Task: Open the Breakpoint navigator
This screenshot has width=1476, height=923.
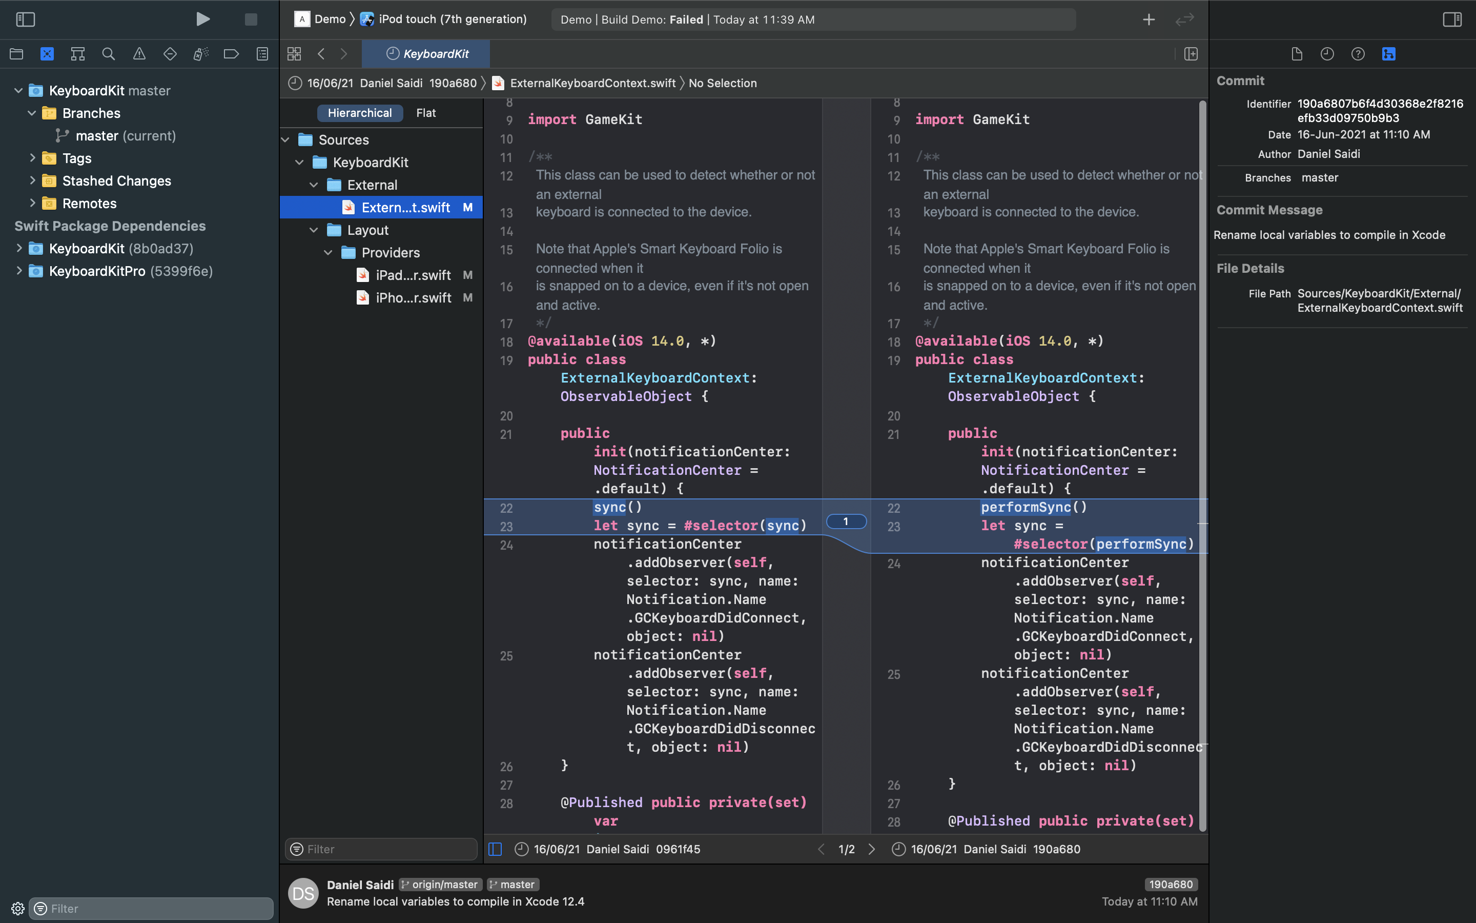Action: coord(231,54)
